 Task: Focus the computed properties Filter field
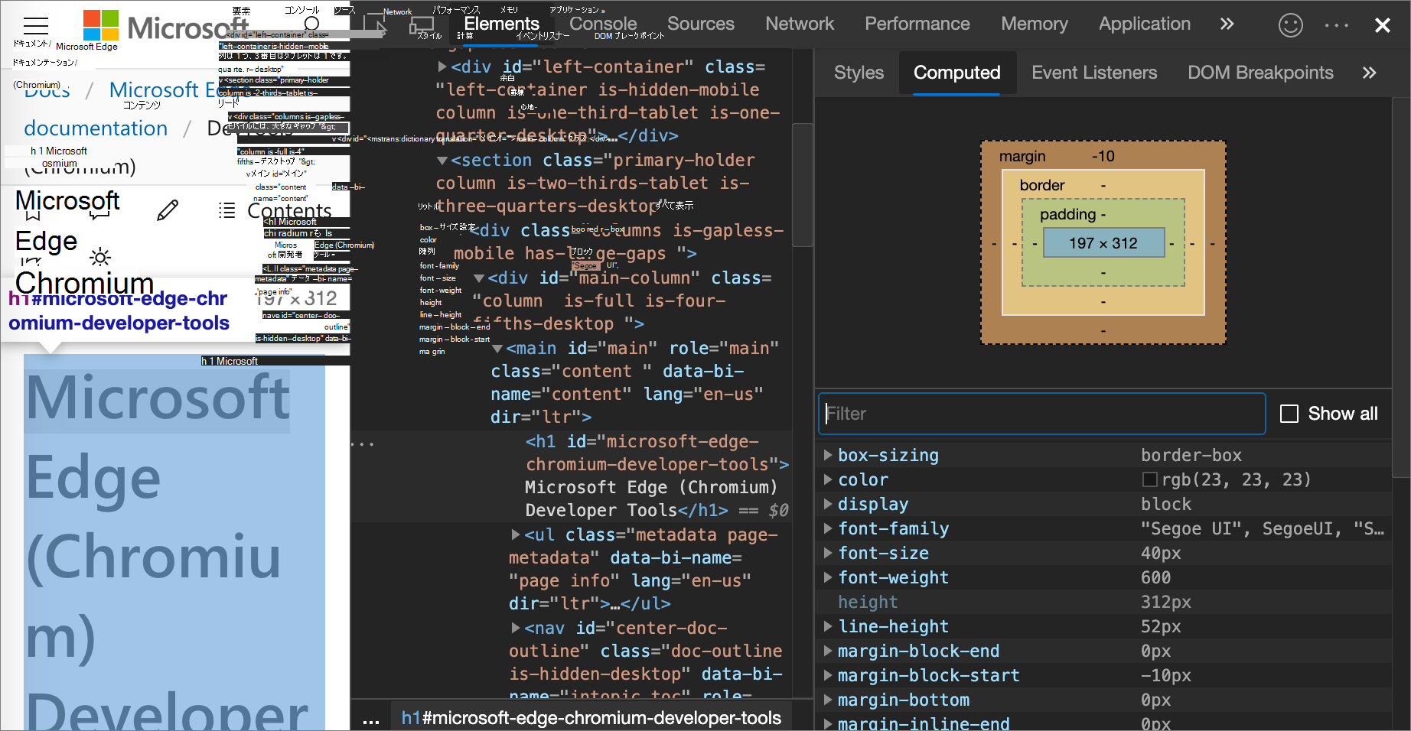(x=1041, y=414)
